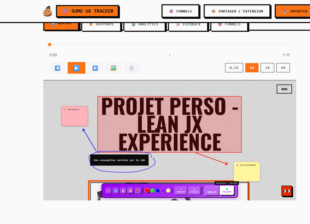The image size is (310, 224).
Task: Click the red-eyed mascot icon
Action: click(287, 191)
